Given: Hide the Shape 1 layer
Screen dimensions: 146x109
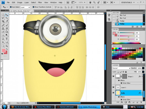Looking at the screenshot, I should tap(113, 76).
